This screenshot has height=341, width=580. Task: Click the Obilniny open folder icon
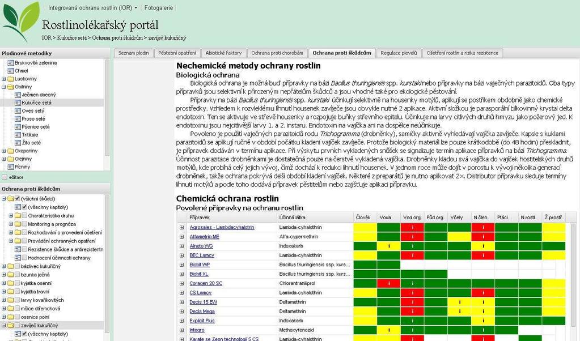pyautogui.click(x=11, y=87)
